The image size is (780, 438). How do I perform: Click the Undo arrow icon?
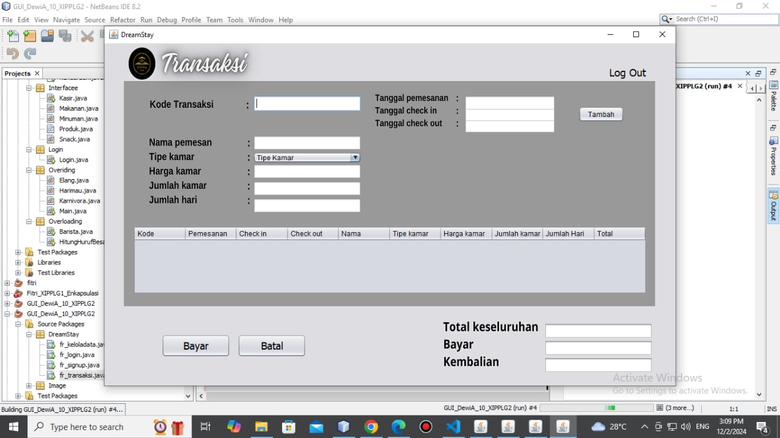pyautogui.click(x=13, y=54)
